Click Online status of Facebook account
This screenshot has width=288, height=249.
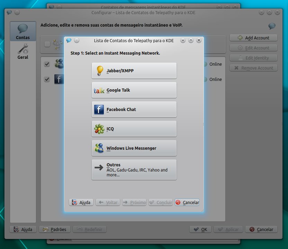tap(215, 79)
